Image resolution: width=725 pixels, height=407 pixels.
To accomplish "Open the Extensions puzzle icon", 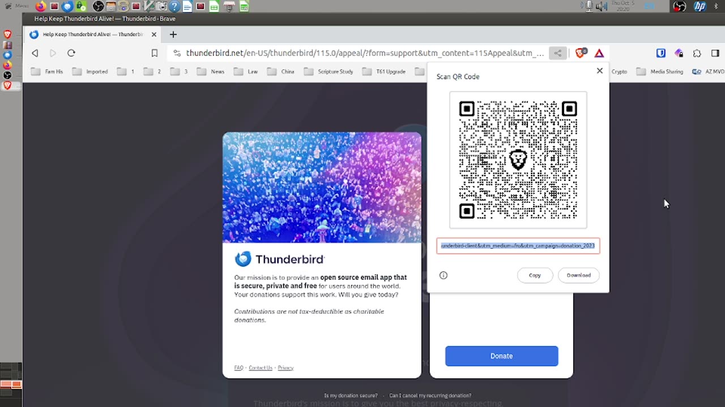I will tap(697, 53).
